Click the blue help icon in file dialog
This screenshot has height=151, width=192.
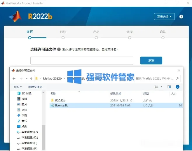pyautogui.click(x=177, y=87)
